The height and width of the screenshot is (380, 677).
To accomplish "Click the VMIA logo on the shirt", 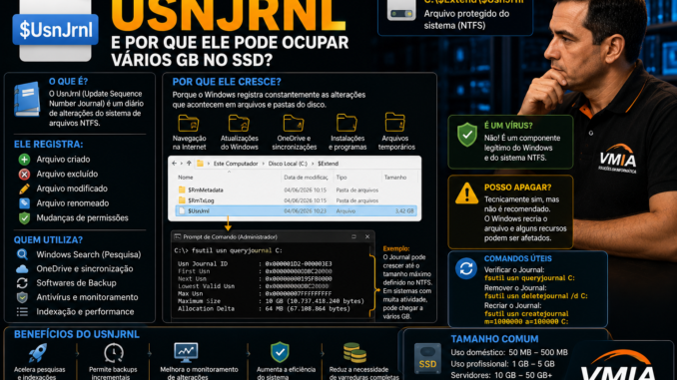I will point(618,159).
